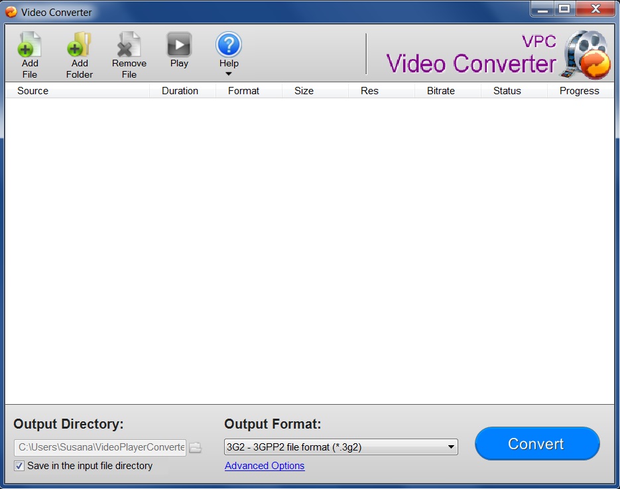Maximize the Video Converter window
The height and width of the screenshot is (489, 620).
[x=565, y=9]
